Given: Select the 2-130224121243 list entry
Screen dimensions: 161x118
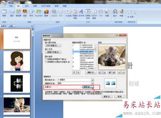Looking at the screenshot, I should pyautogui.click(x=83, y=45).
